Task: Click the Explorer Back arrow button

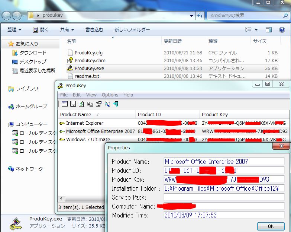Action: pos(6,16)
